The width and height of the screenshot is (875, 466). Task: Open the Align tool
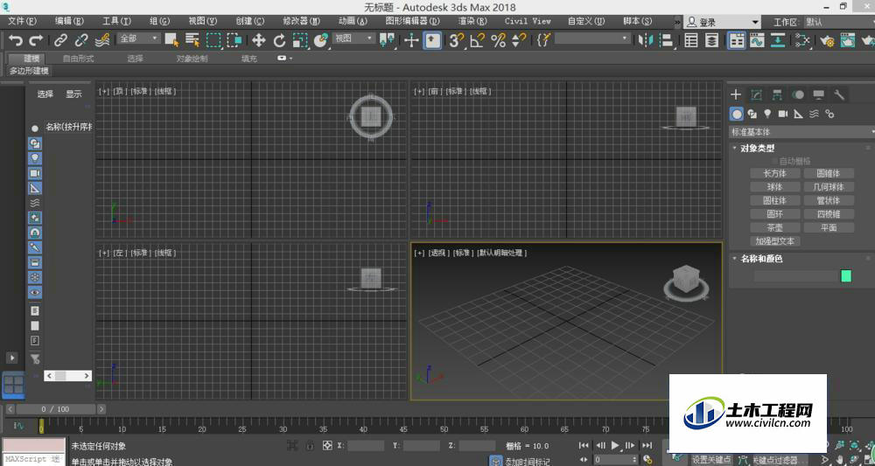666,40
